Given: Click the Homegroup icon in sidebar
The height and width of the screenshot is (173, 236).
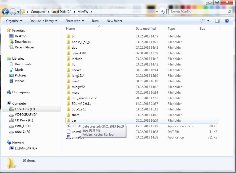Looking at the screenshot, I should tap(9, 92).
